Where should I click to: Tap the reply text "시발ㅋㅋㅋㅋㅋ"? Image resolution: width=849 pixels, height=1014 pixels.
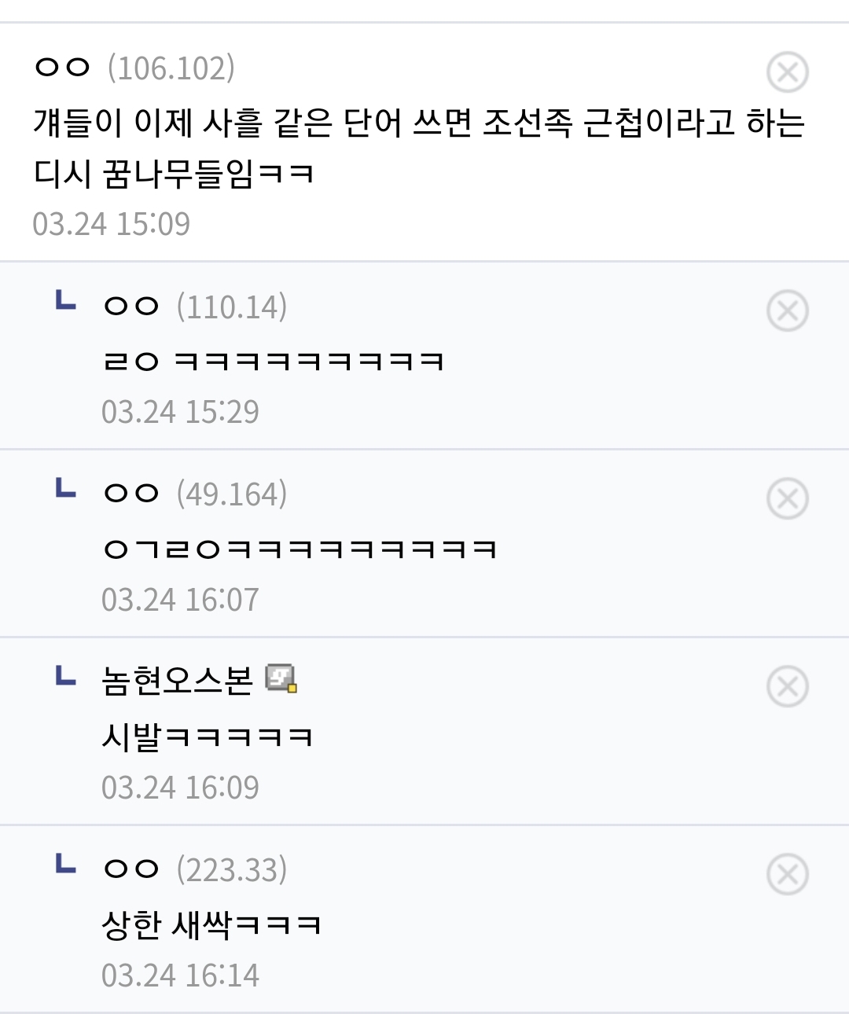(207, 737)
